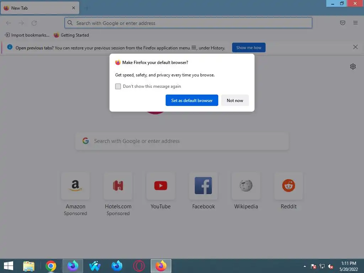Viewport: 364px width, 273px height.
Task: Switch to Firefox Nightly on taskbar
Action: click(x=73, y=266)
